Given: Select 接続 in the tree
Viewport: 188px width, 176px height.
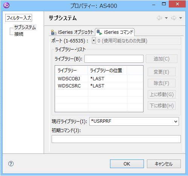Looking at the screenshot, I should 19,34.
